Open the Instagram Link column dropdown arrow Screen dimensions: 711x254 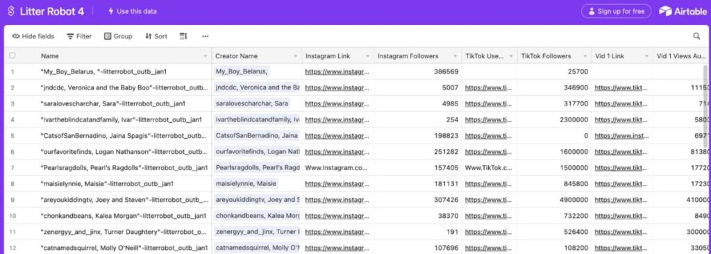point(368,56)
